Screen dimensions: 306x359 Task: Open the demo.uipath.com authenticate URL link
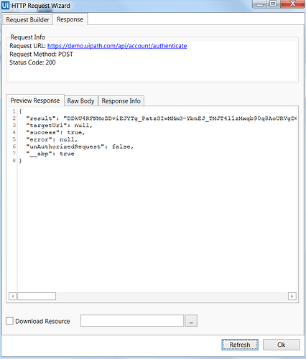point(117,46)
